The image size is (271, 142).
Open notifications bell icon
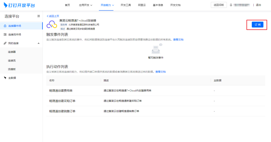(231, 5)
